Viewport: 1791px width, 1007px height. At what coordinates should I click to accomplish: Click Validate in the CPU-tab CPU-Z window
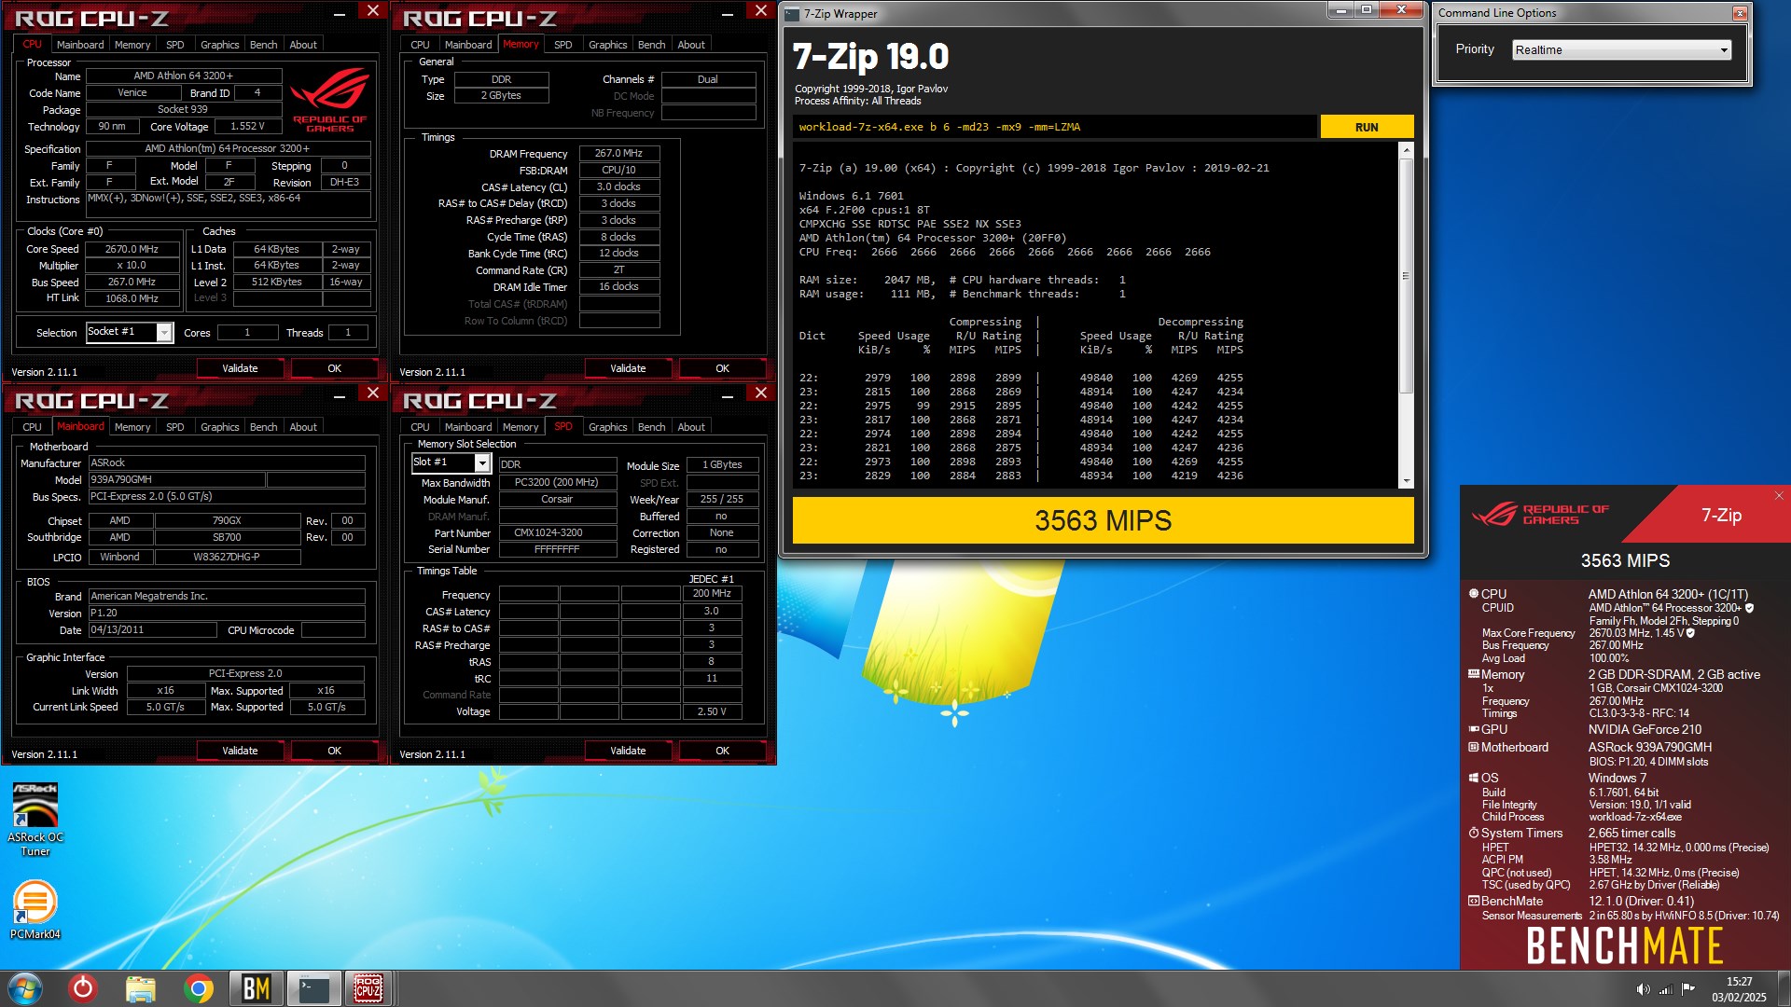240,368
